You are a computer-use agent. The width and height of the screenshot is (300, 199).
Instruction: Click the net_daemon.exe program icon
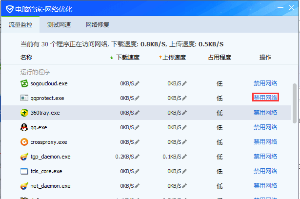[24, 186]
